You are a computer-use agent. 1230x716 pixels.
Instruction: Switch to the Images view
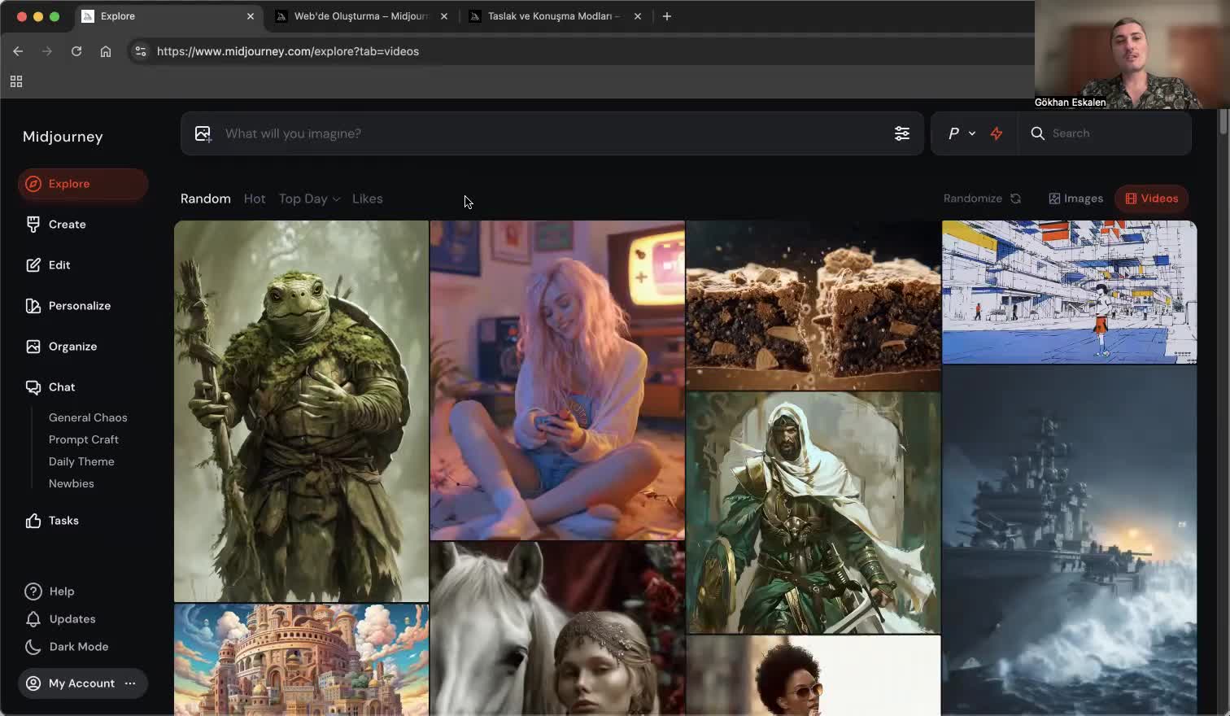tap(1075, 199)
